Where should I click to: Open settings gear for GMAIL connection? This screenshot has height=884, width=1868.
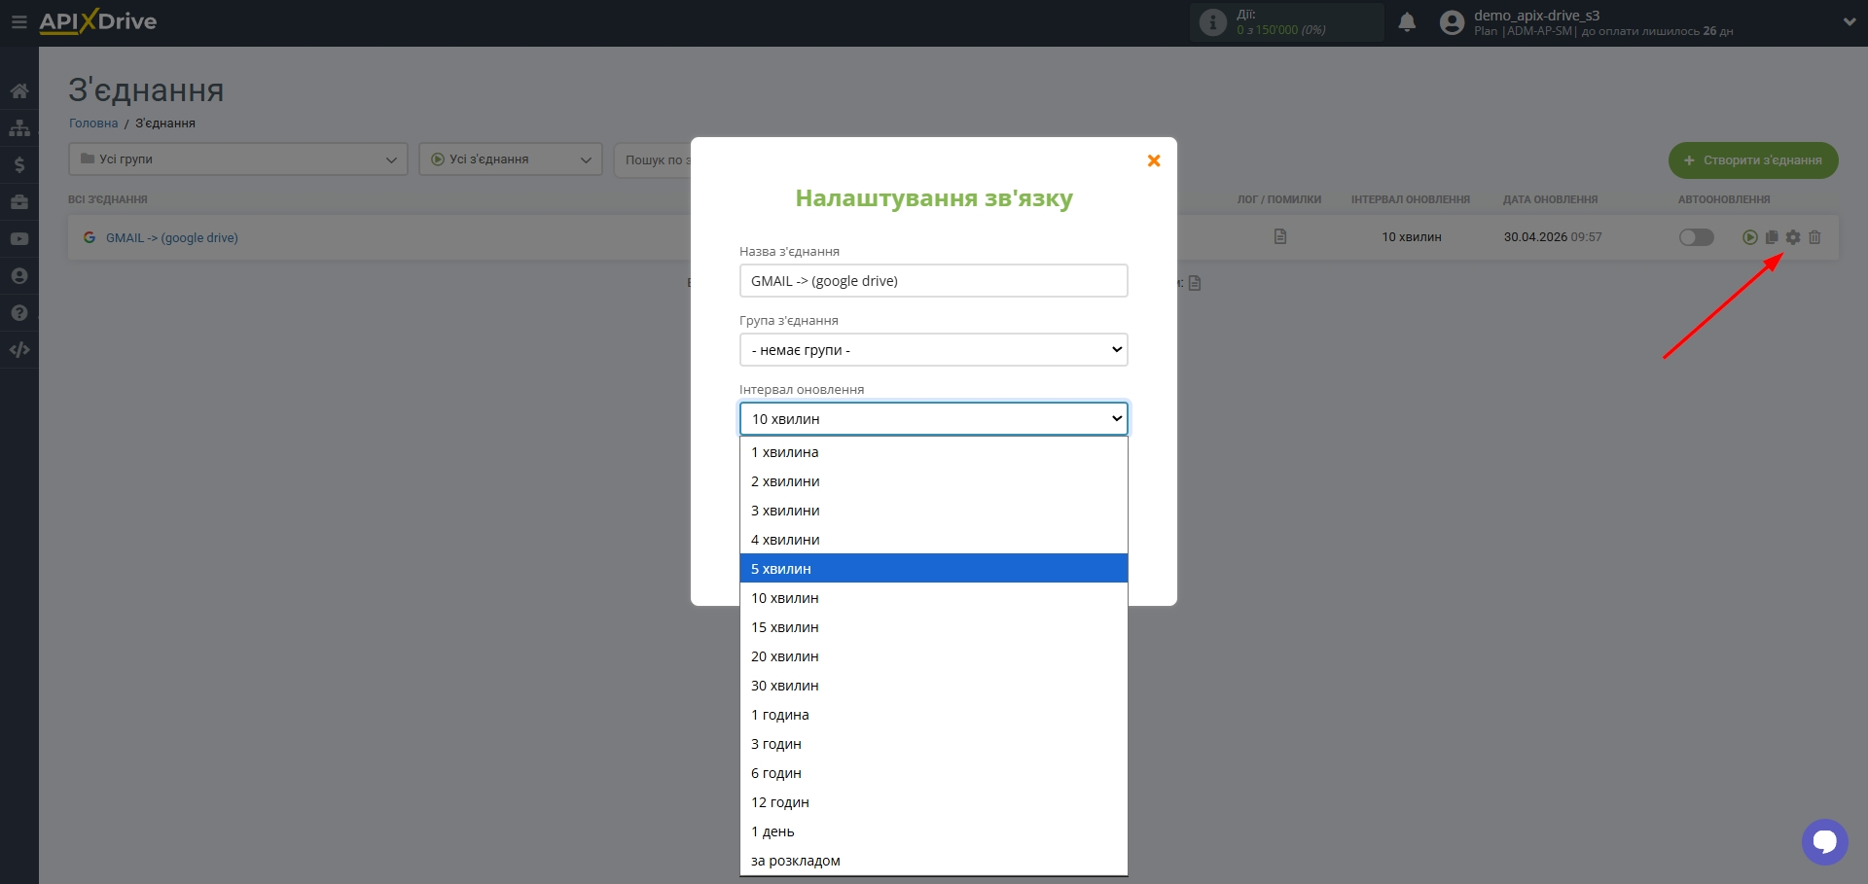pyautogui.click(x=1793, y=237)
